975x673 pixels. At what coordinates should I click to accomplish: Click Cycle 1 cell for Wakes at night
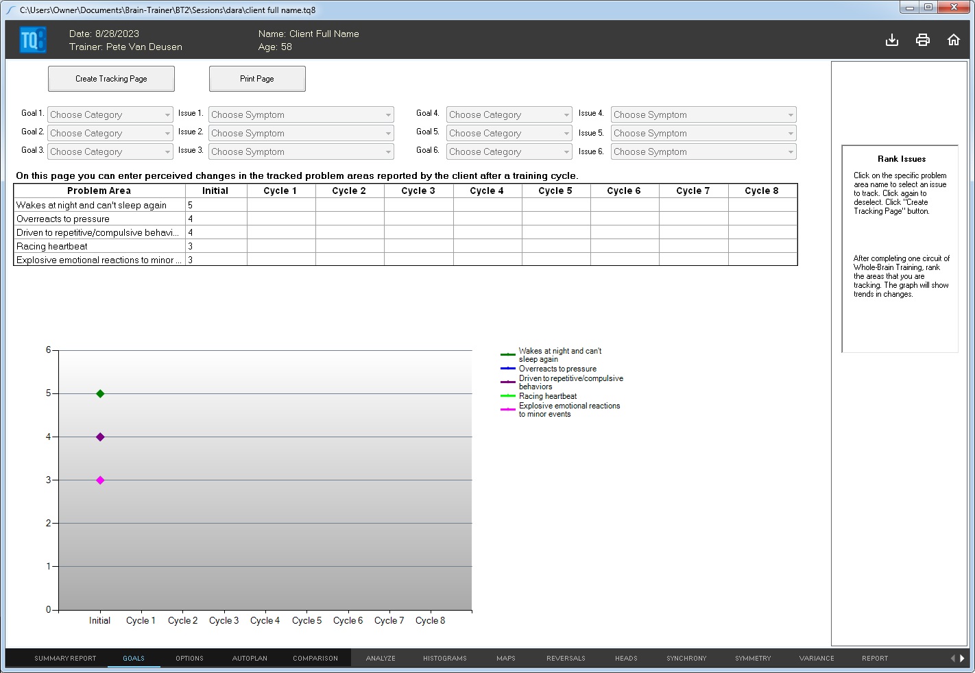(x=281, y=205)
